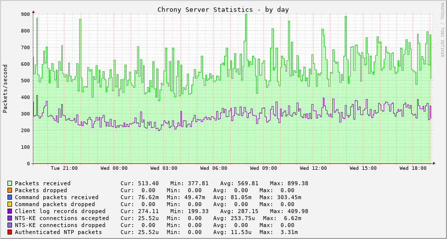Click the Tue 21:00 time label
The width and height of the screenshot is (447, 239).
64,168
